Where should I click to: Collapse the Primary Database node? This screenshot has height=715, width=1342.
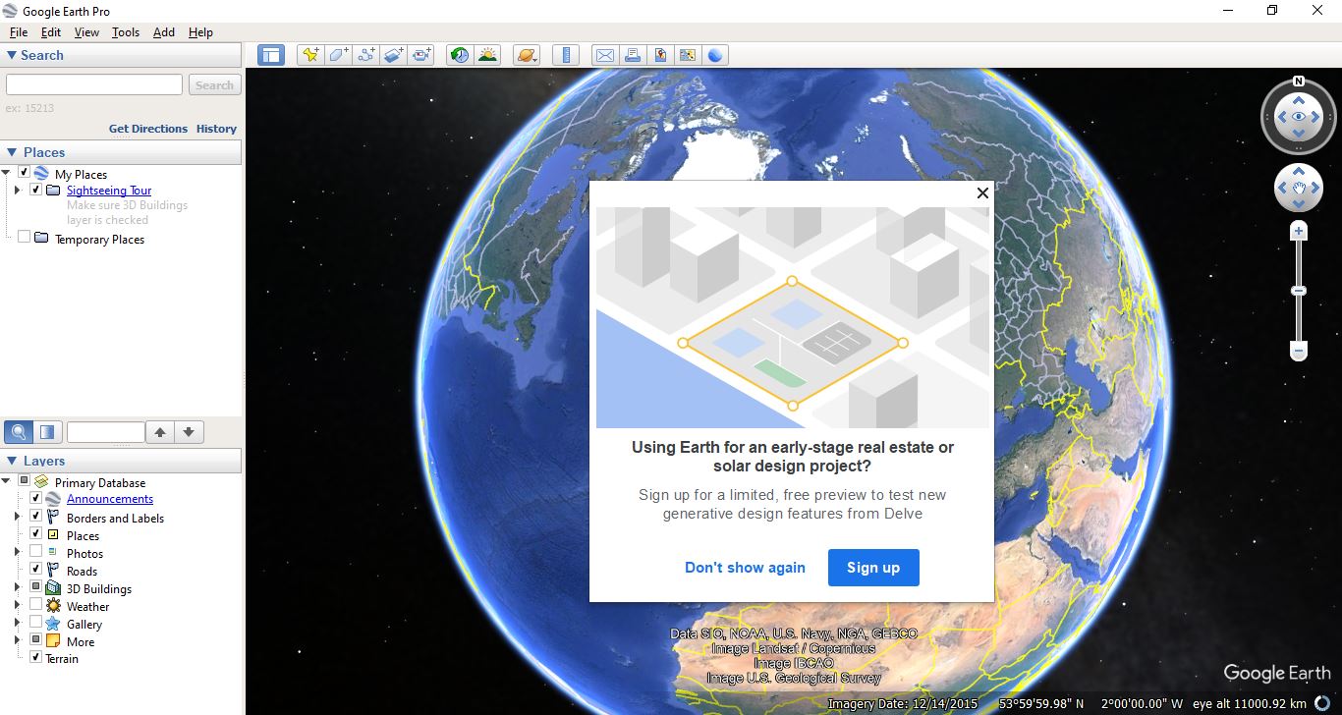(x=7, y=482)
